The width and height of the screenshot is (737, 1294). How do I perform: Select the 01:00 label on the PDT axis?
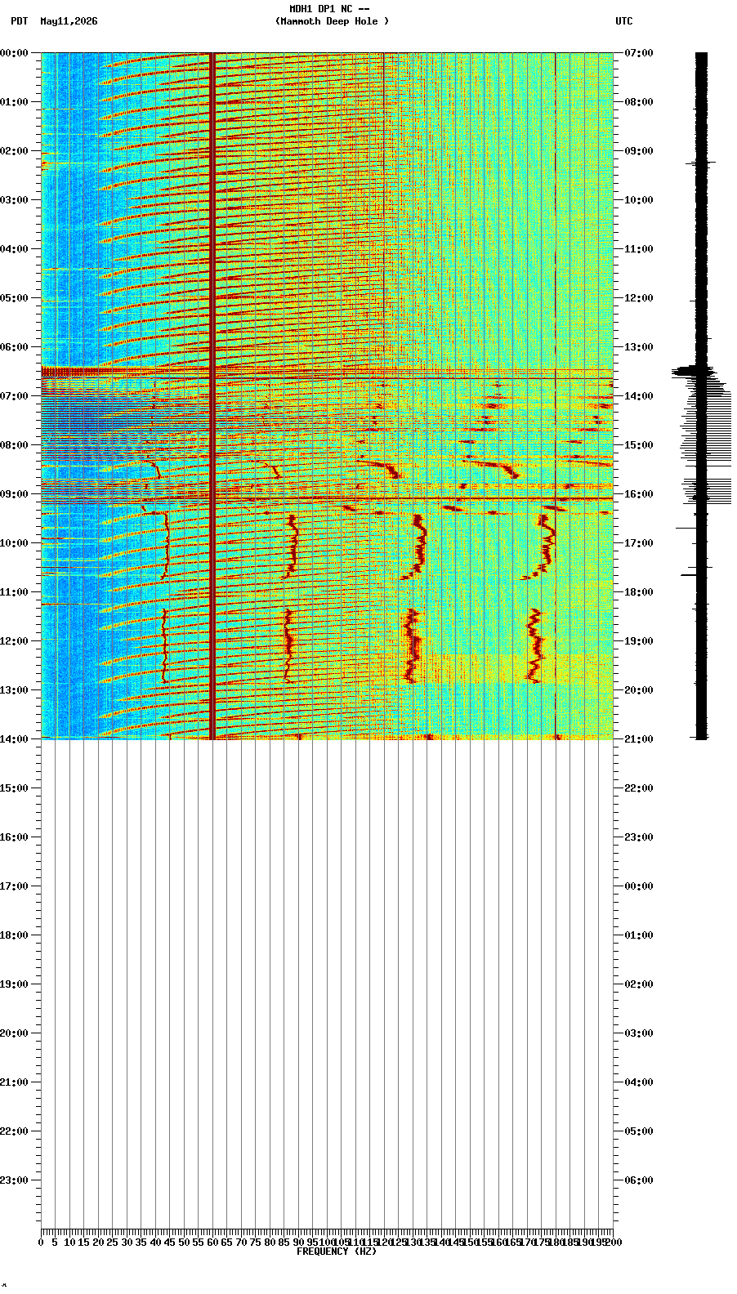coord(14,102)
